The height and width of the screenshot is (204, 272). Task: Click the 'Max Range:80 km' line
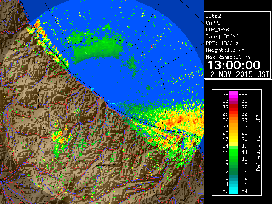(x=228, y=57)
